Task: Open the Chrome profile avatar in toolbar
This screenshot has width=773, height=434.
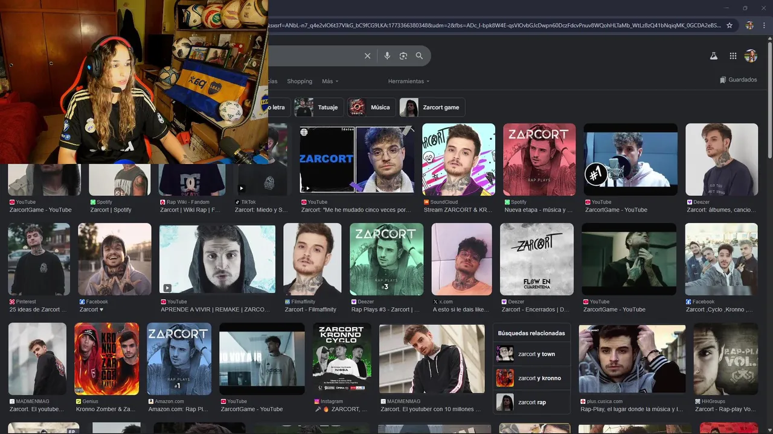Action: [x=749, y=25]
